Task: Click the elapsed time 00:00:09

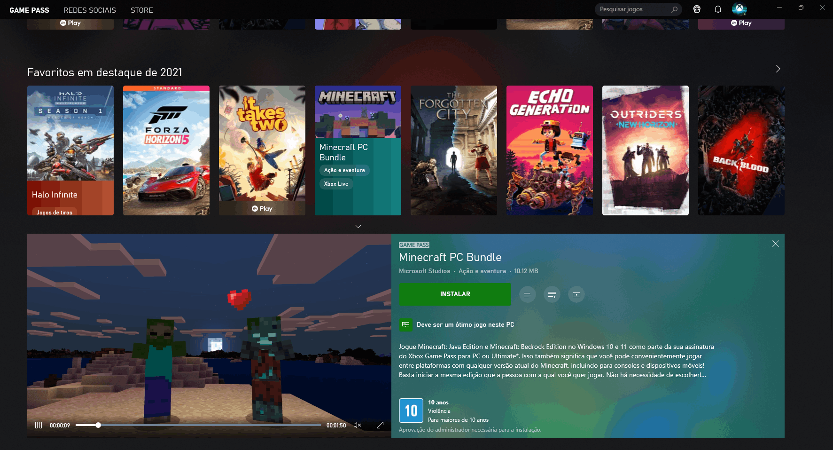Action: point(60,426)
